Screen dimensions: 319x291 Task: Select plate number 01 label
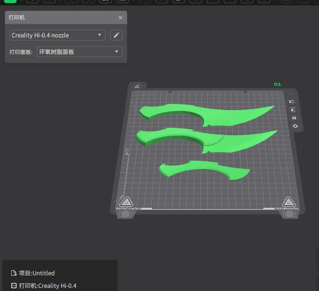[277, 84]
